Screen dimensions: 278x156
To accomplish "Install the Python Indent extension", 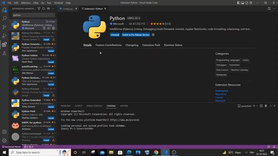I will tap(51, 62).
